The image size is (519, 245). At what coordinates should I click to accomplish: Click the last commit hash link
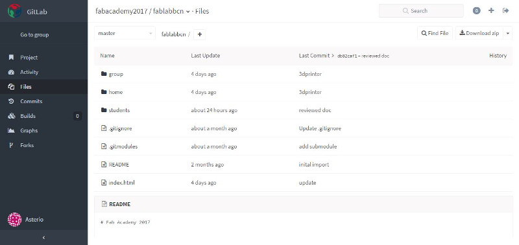point(347,56)
